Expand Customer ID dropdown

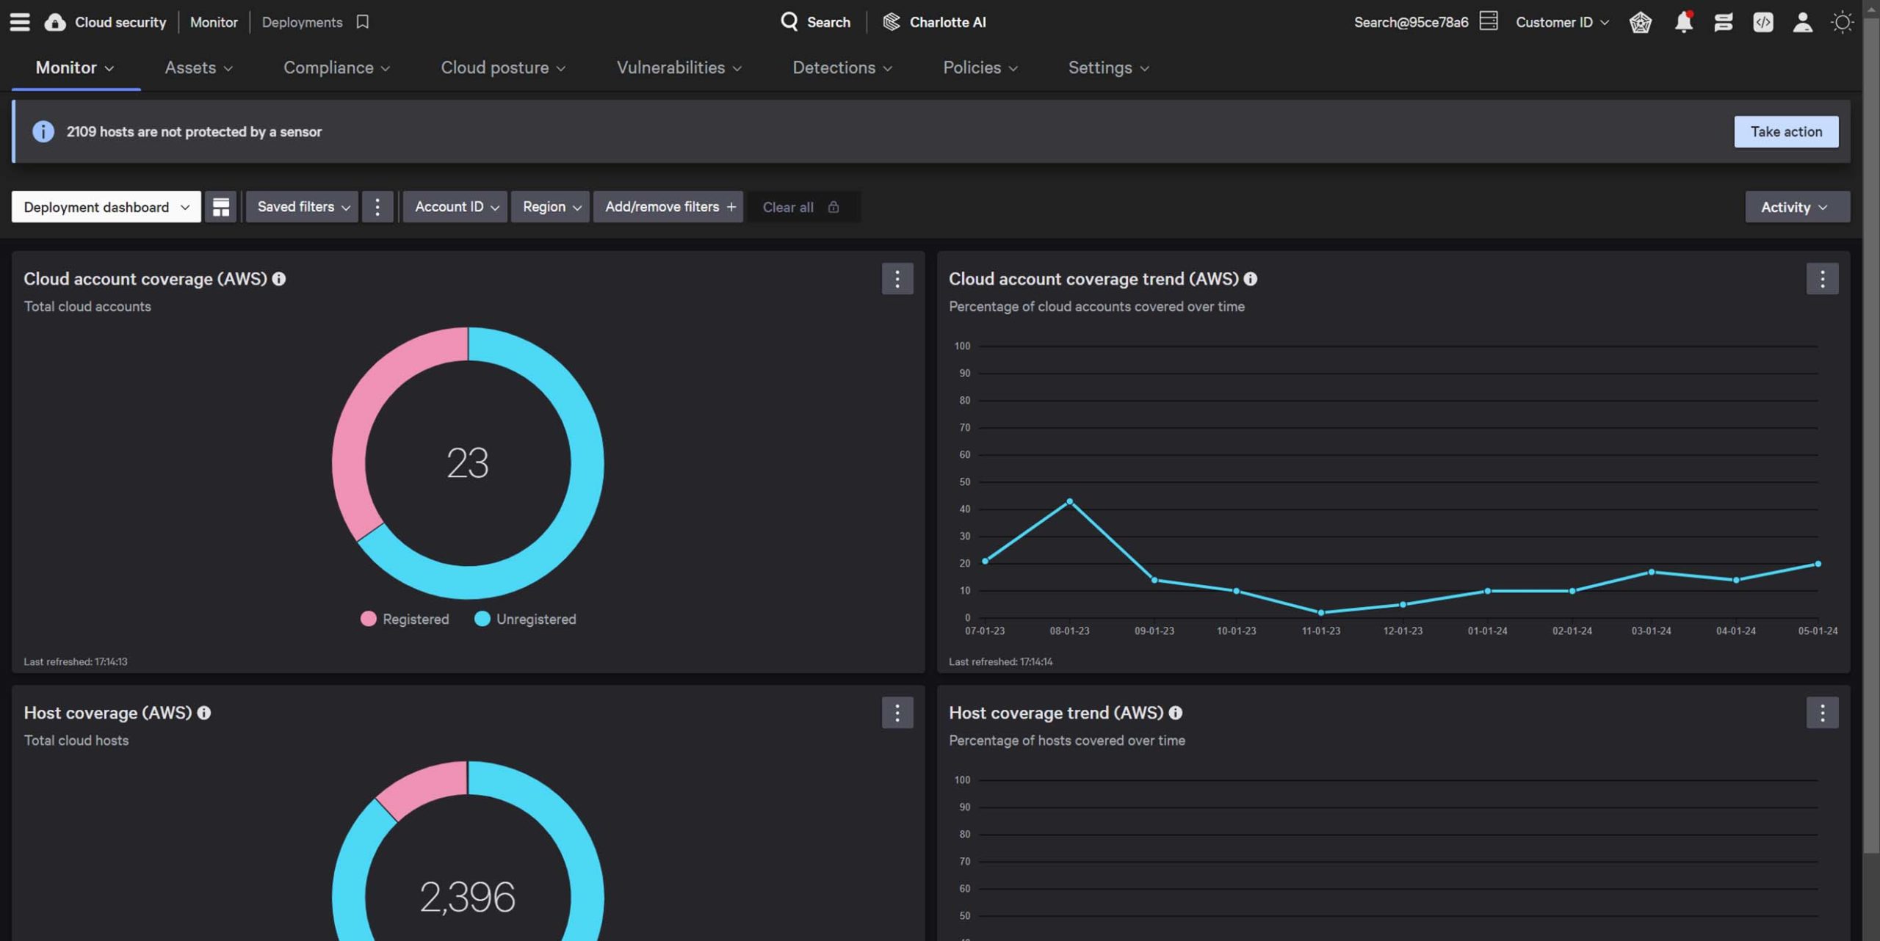(1562, 22)
